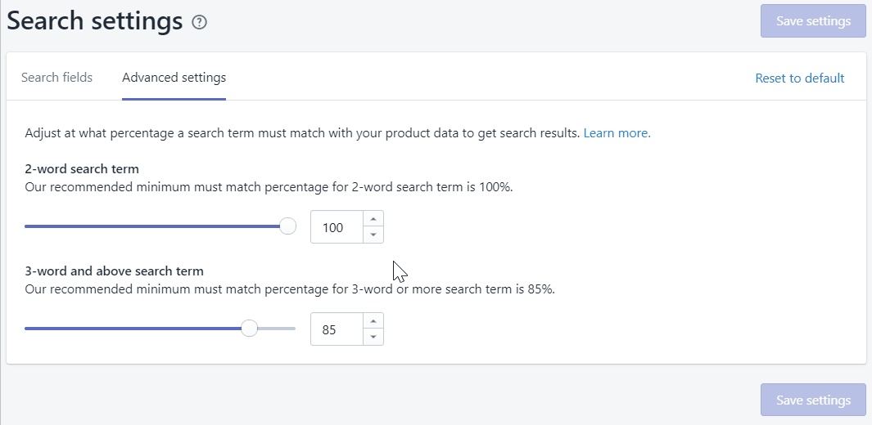Viewport: 872px width, 425px height.
Task: Click the 3-word search term slider handle
Action: click(x=249, y=329)
